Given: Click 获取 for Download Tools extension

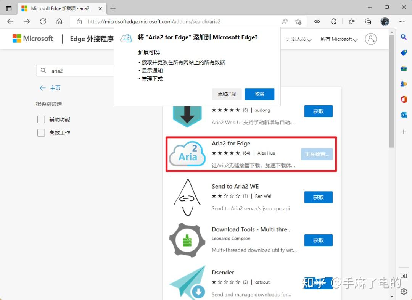Looking at the screenshot, I should 319,240.
